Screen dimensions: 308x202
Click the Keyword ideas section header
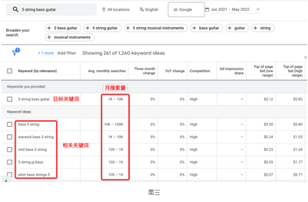point(19,112)
